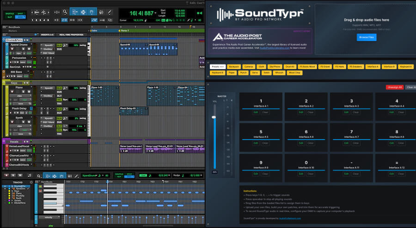The image size is (416, 228).
Task: Open the main counter format dropdown arrow
Action: coord(155,13)
